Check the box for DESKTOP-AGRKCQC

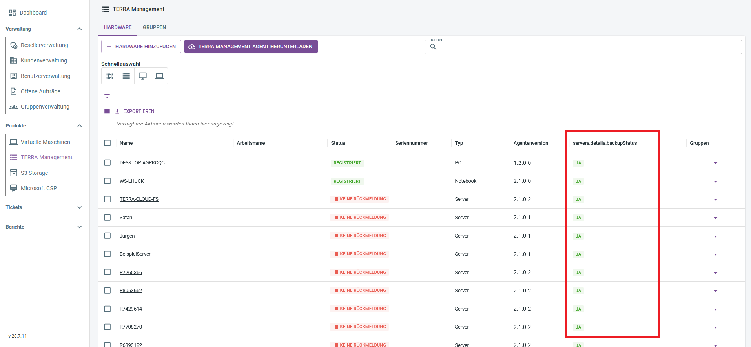pos(108,163)
